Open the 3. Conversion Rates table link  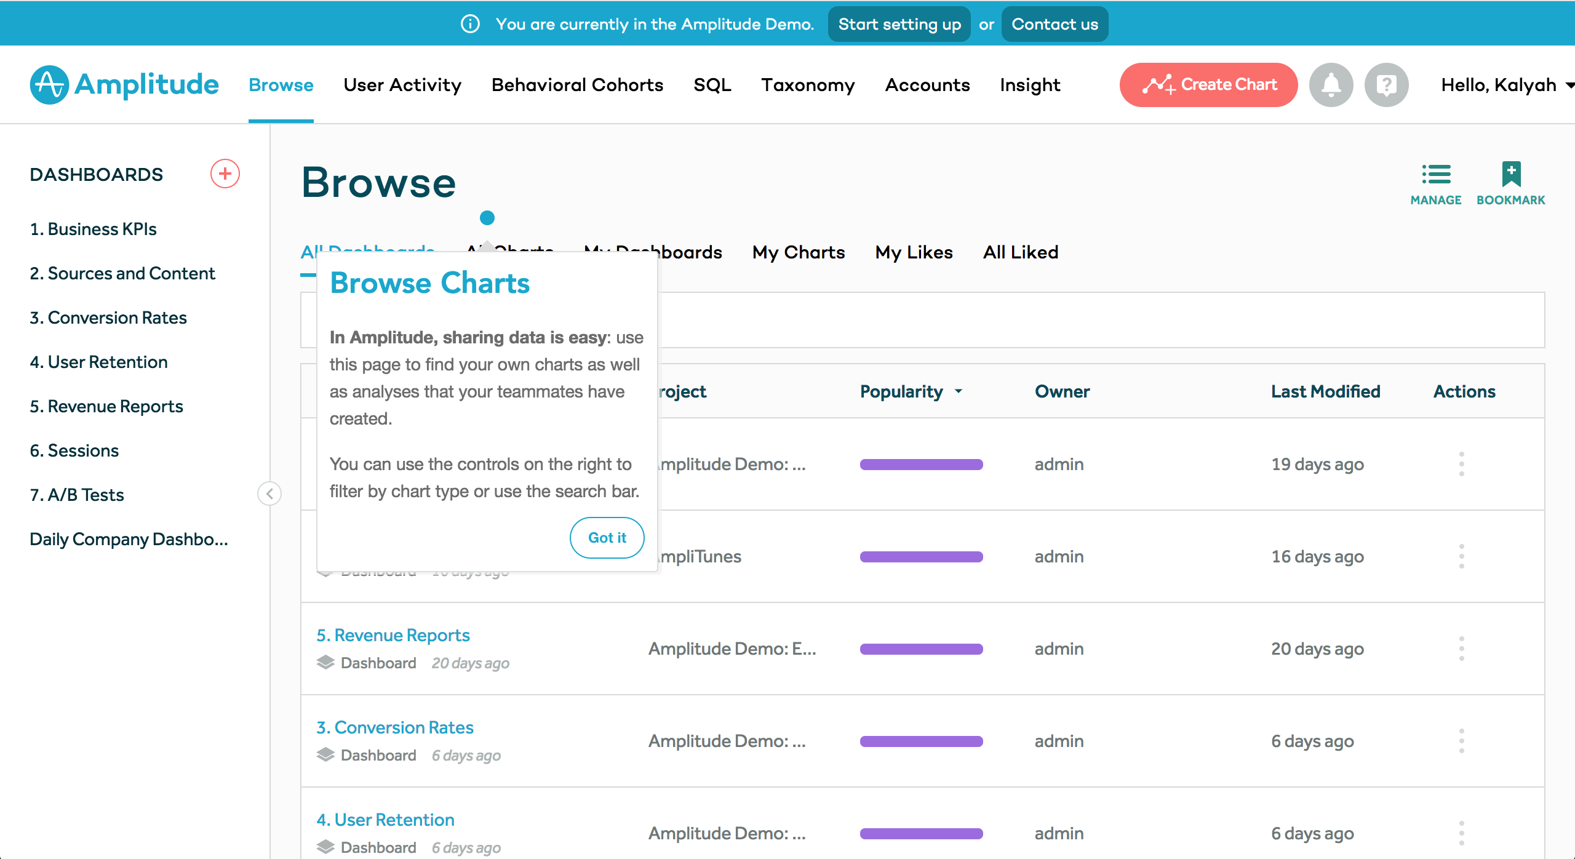(x=394, y=727)
